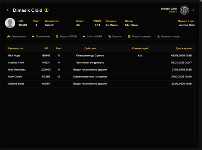The image size is (202, 150).
Task: Click the date 27.02.2026 20:40
Action: pyautogui.click(x=181, y=77)
